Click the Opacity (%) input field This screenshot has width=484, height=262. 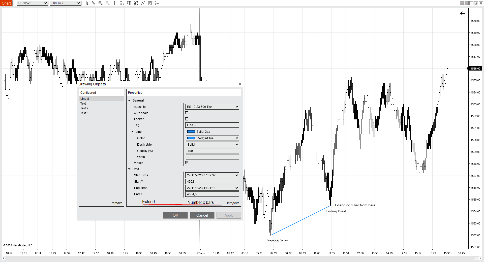[212, 151]
